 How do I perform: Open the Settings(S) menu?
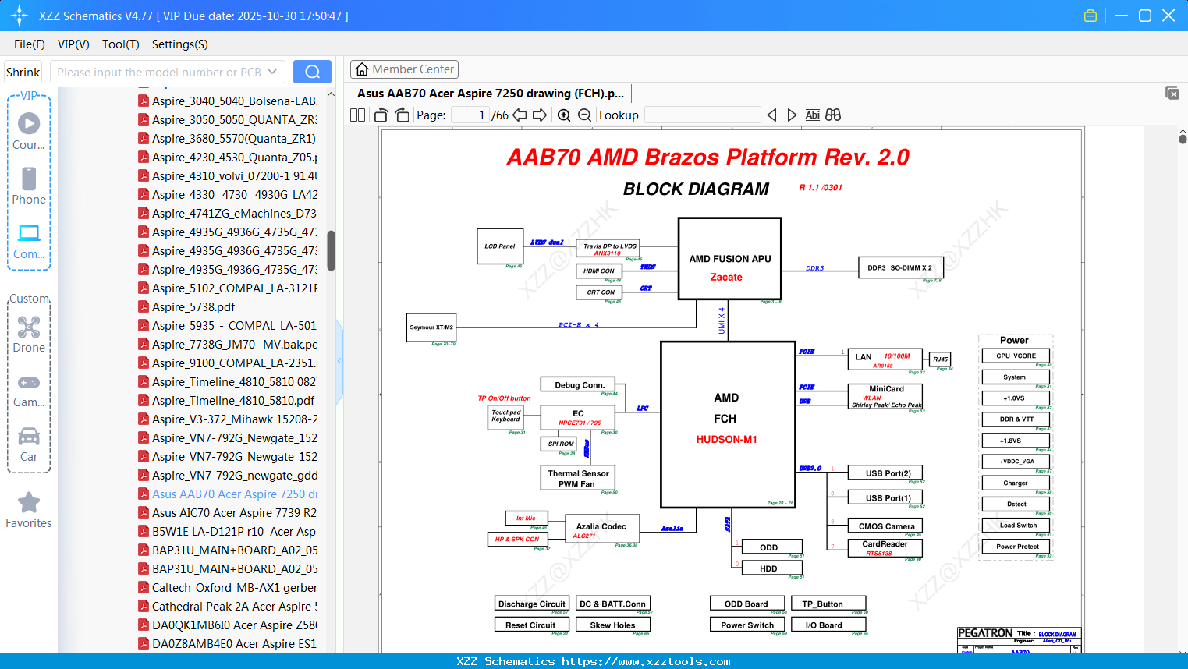180,44
